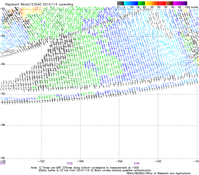This screenshot has height=175, width=199.
Task: Click the '-56' latitude axis label
Action: click(x=2, y=93)
